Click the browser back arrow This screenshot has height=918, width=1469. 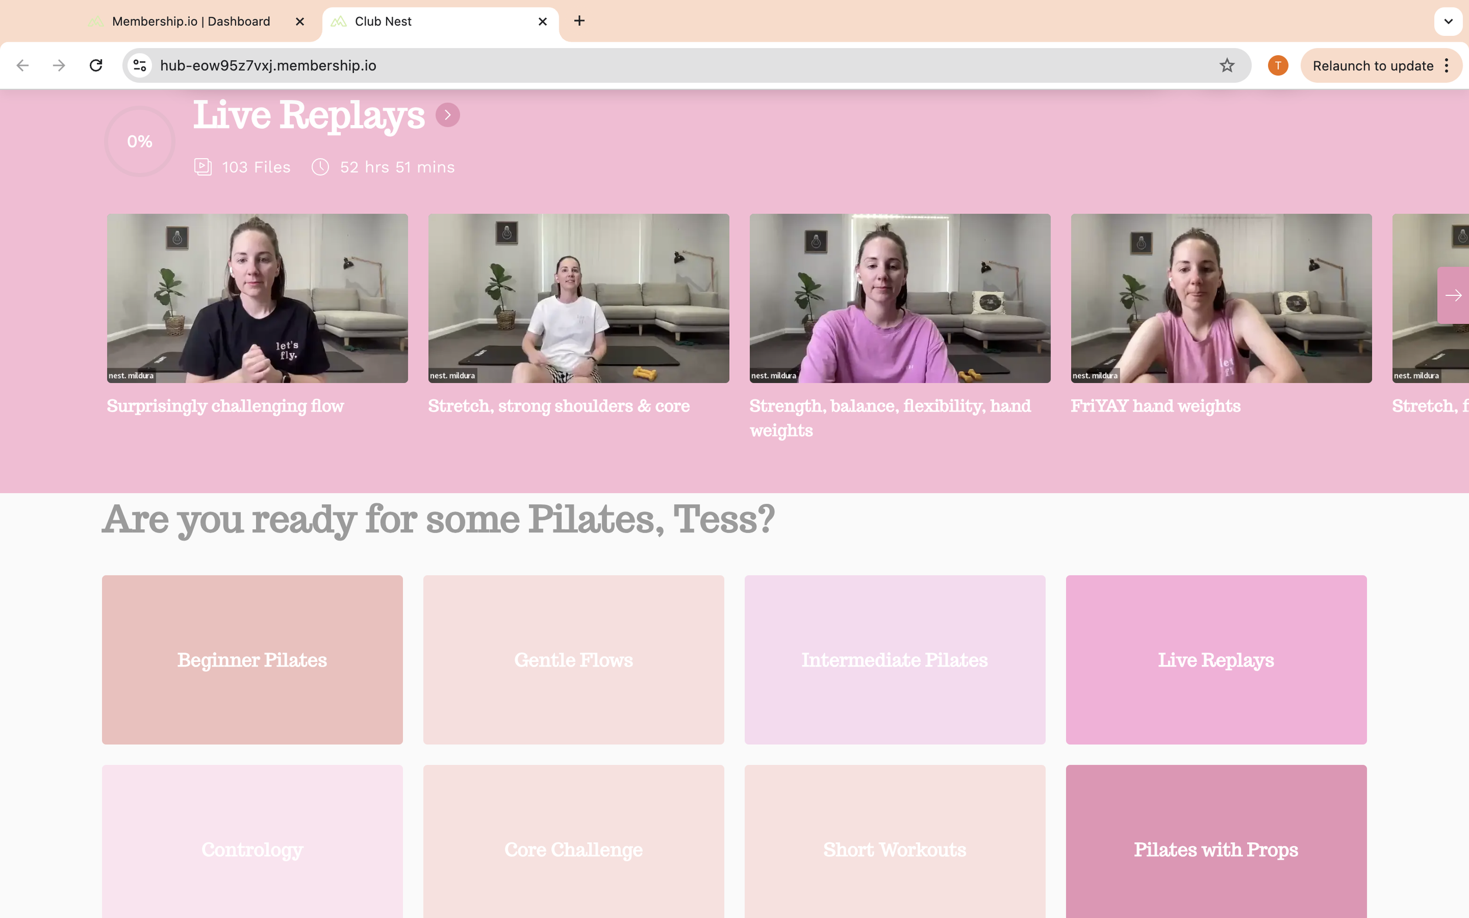[22, 65]
